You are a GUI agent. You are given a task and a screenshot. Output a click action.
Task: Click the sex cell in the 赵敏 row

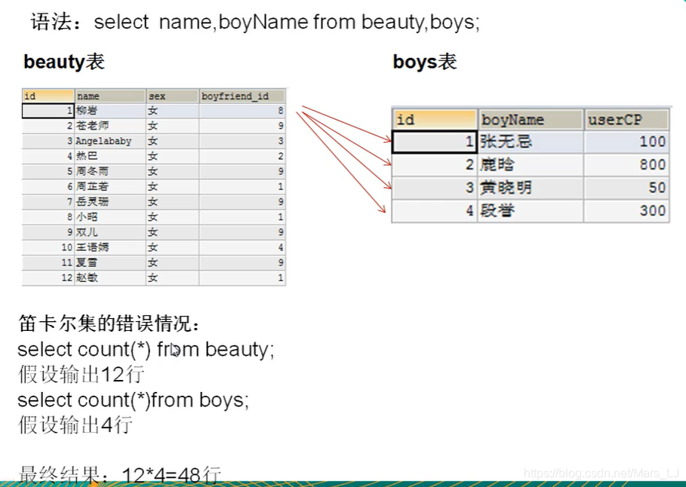tap(172, 277)
